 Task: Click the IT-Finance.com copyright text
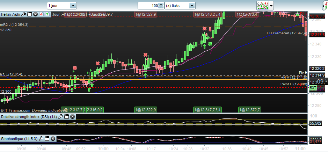[x=15, y=110]
